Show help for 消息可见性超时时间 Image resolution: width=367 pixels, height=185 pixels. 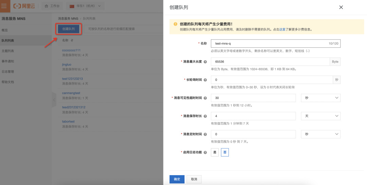click(x=205, y=98)
